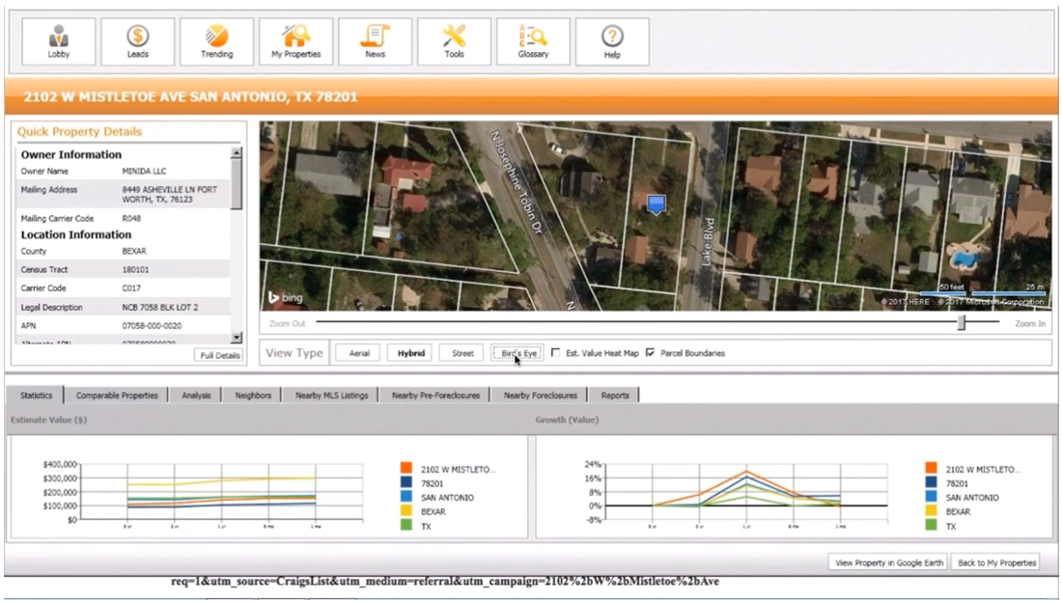Click the Census Tract value 180101
Image resolution: width=1062 pixels, height=603 pixels.
[x=135, y=269]
